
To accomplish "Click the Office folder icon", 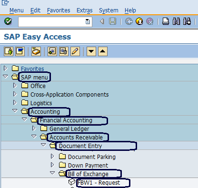I will [25, 85].
